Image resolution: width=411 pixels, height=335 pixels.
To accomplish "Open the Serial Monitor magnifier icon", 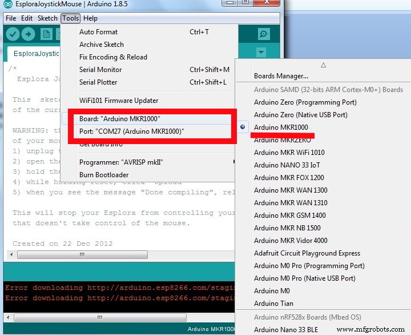I will point(263,34).
